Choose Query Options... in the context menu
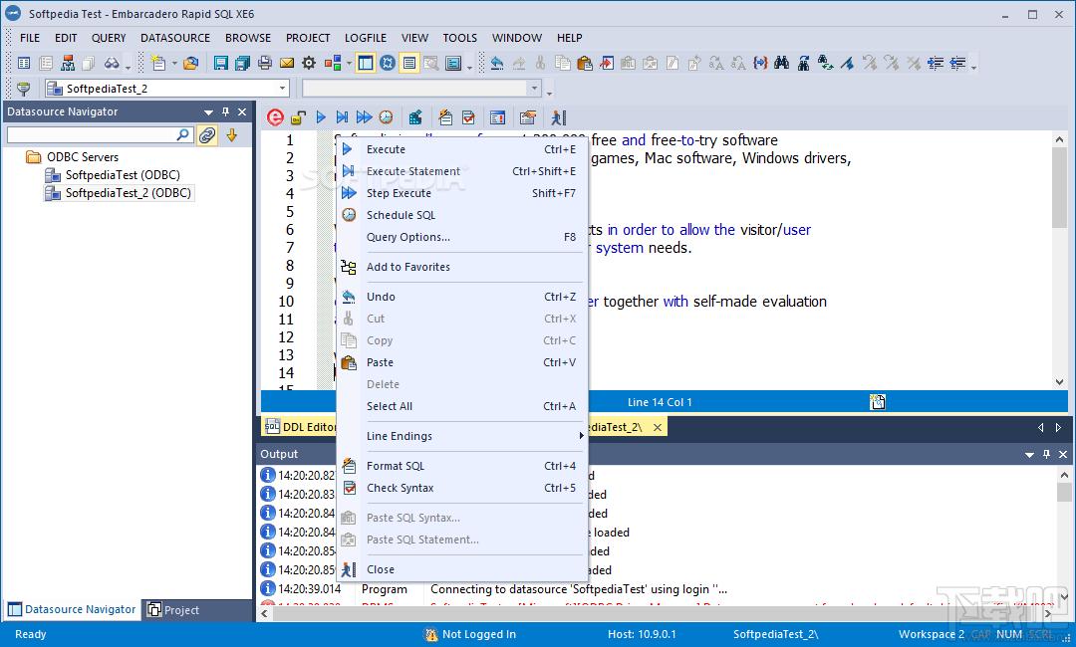Viewport: 1076px width, 647px height. [x=461, y=237]
